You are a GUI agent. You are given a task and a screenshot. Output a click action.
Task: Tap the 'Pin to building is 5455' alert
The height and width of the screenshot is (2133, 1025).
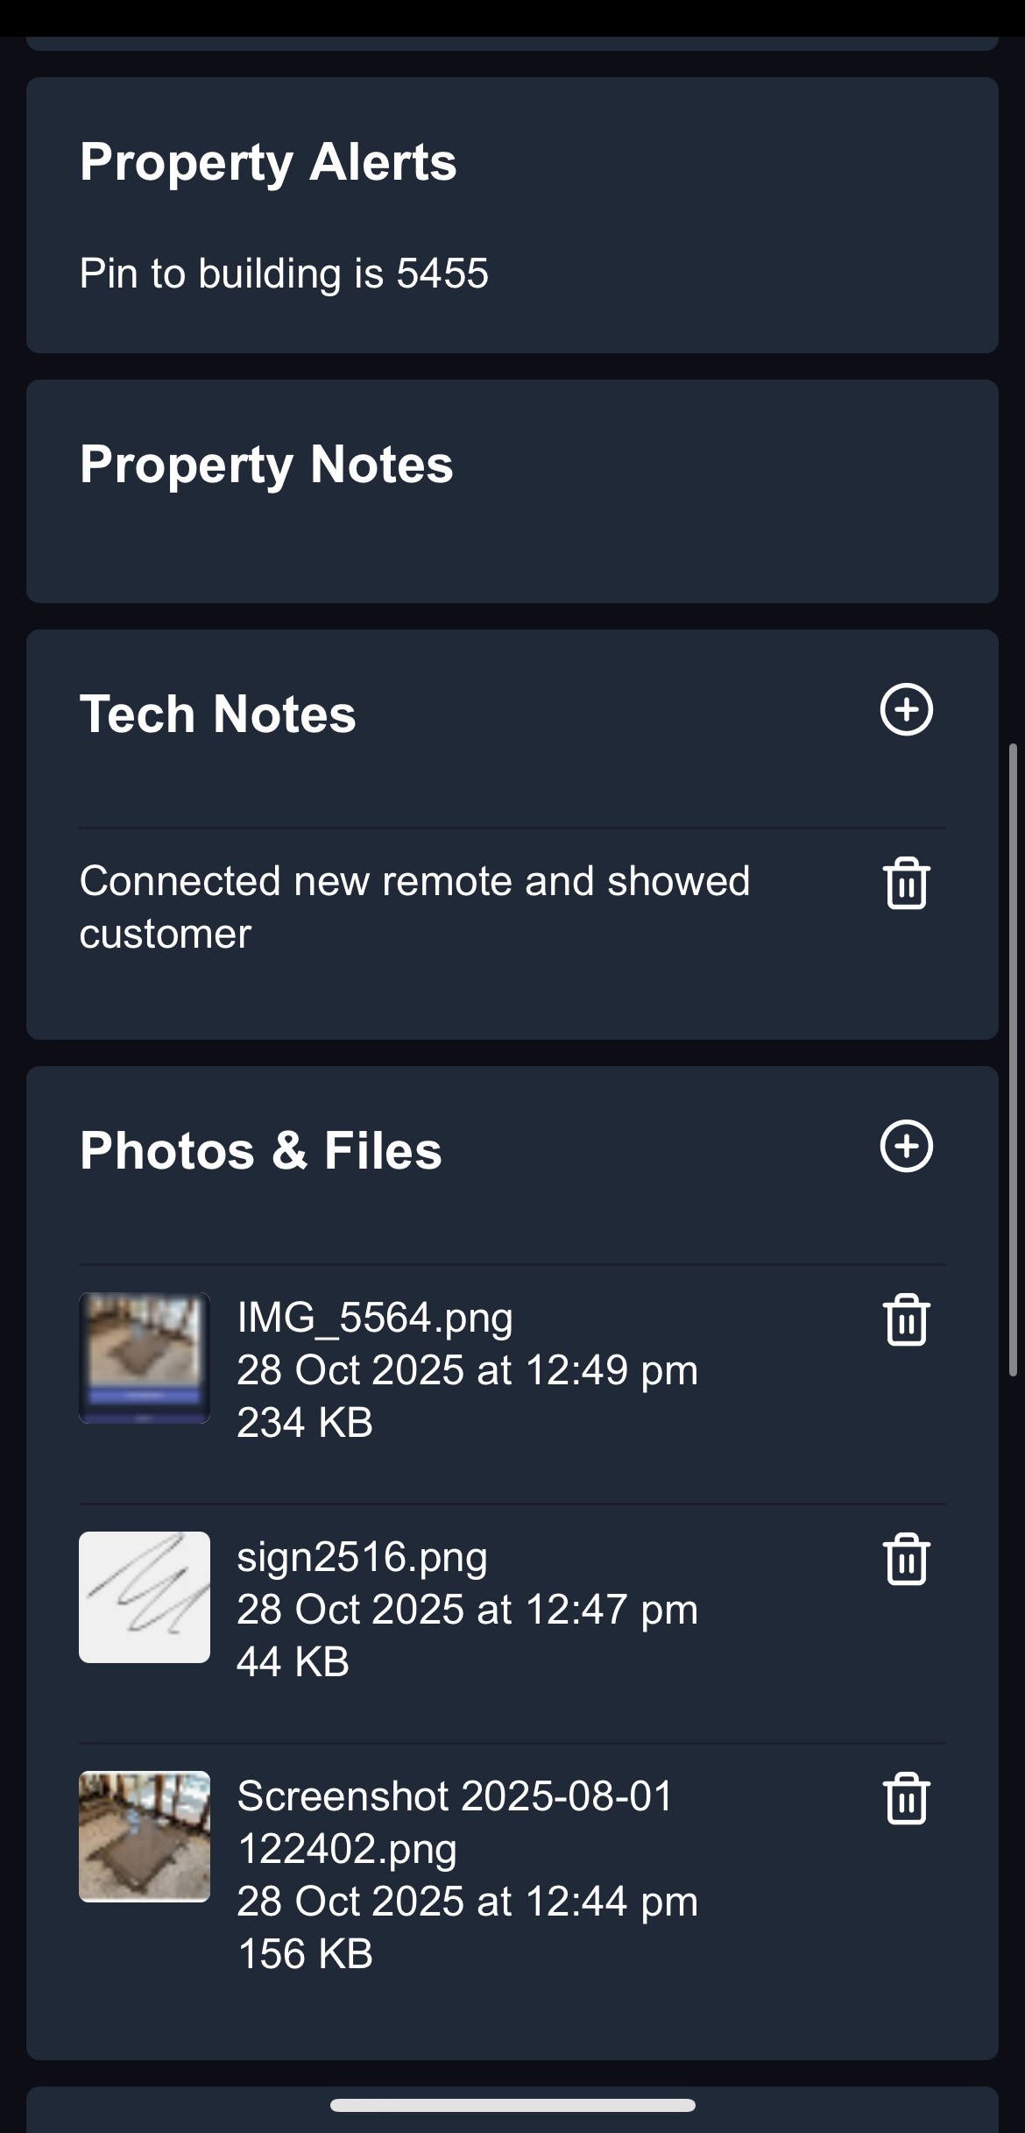pos(284,274)
